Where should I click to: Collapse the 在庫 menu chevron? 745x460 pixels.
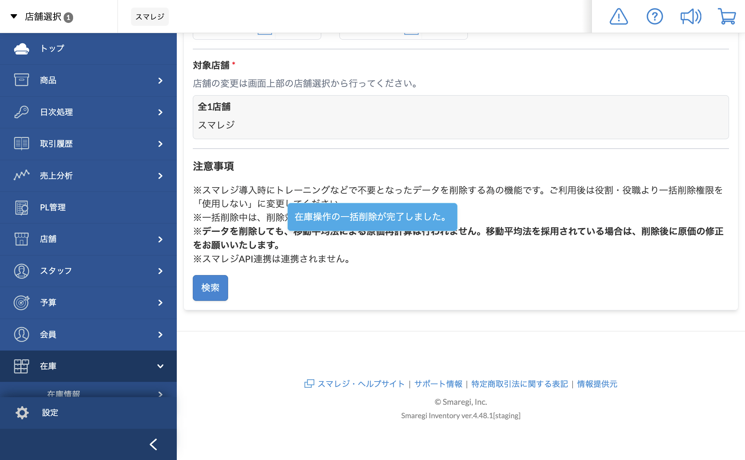click(160, 366)
